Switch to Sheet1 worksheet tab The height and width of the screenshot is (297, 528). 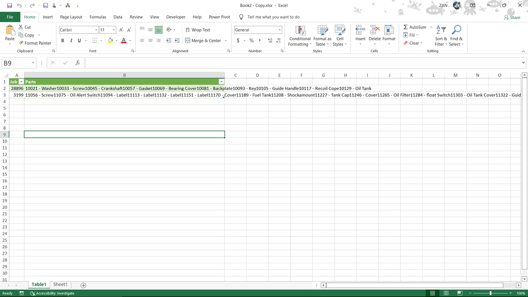click(x=60, y=284)
